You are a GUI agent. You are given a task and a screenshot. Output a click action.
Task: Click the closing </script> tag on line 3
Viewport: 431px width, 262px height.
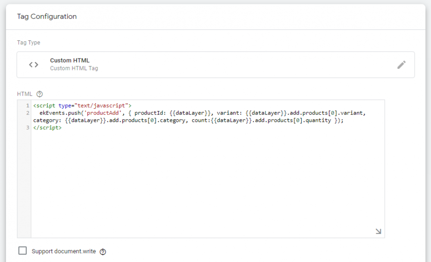(47, 128)
